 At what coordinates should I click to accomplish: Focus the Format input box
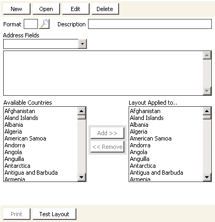pyautogui.click(x=31, y=24)
